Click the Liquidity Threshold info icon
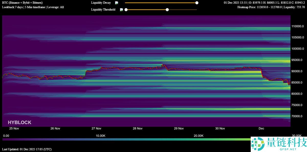This screenshot has width=307, height=152. tap(122, 10)
